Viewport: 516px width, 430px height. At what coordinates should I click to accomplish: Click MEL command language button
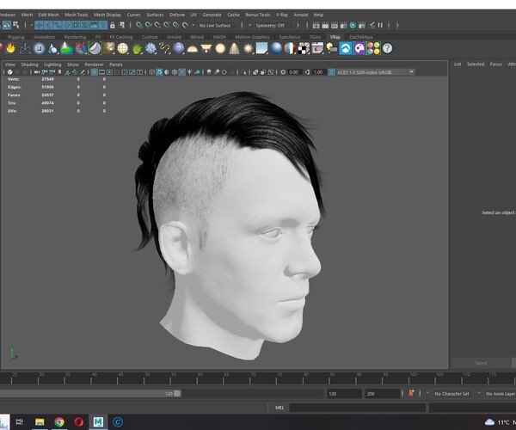coord(279,408)
